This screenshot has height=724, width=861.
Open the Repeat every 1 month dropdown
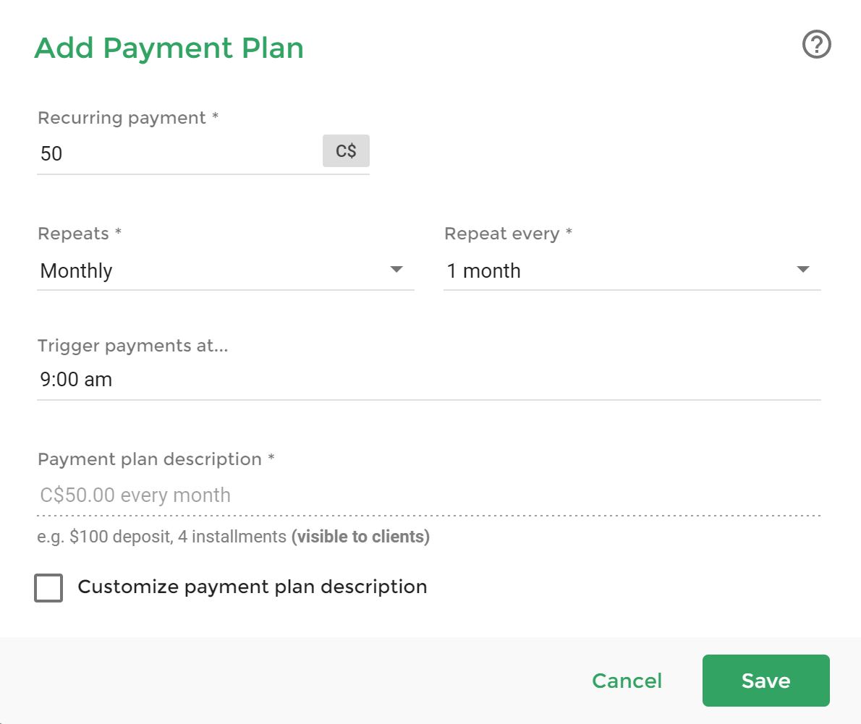click(622, 271)
